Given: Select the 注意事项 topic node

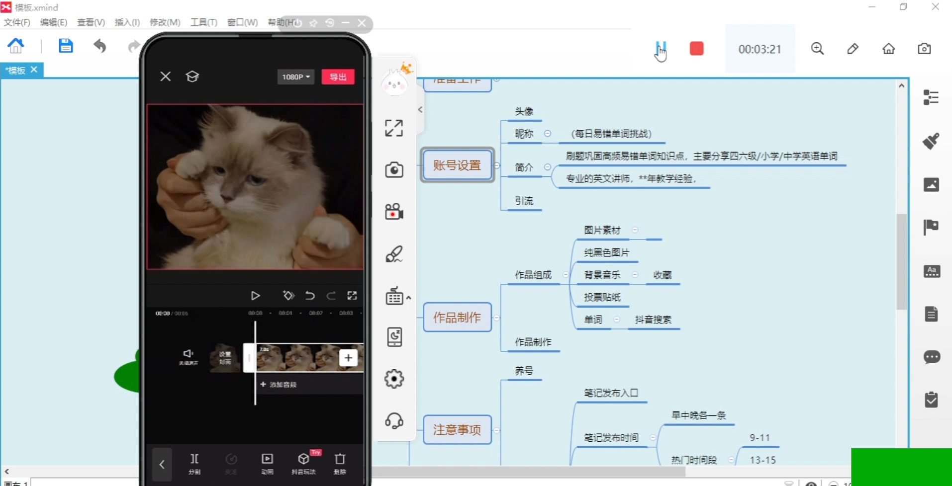Looking at the screenshot, I should 457,430.
